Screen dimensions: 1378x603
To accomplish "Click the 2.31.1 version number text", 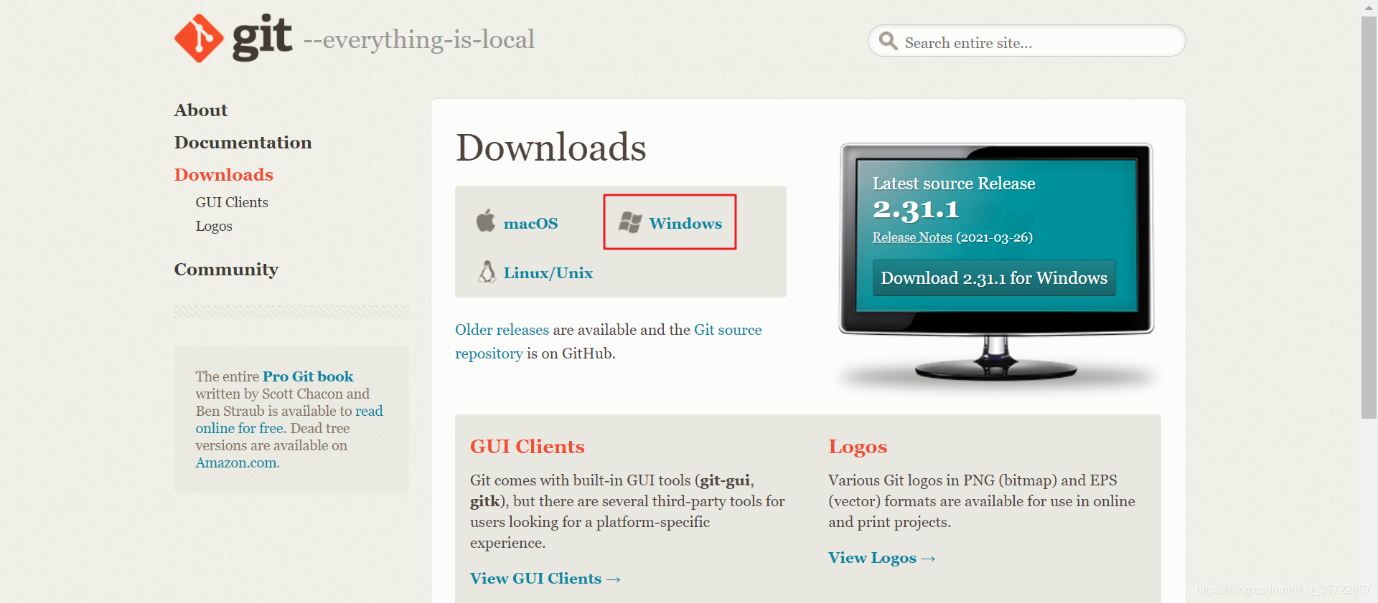I will pos(916,209).
